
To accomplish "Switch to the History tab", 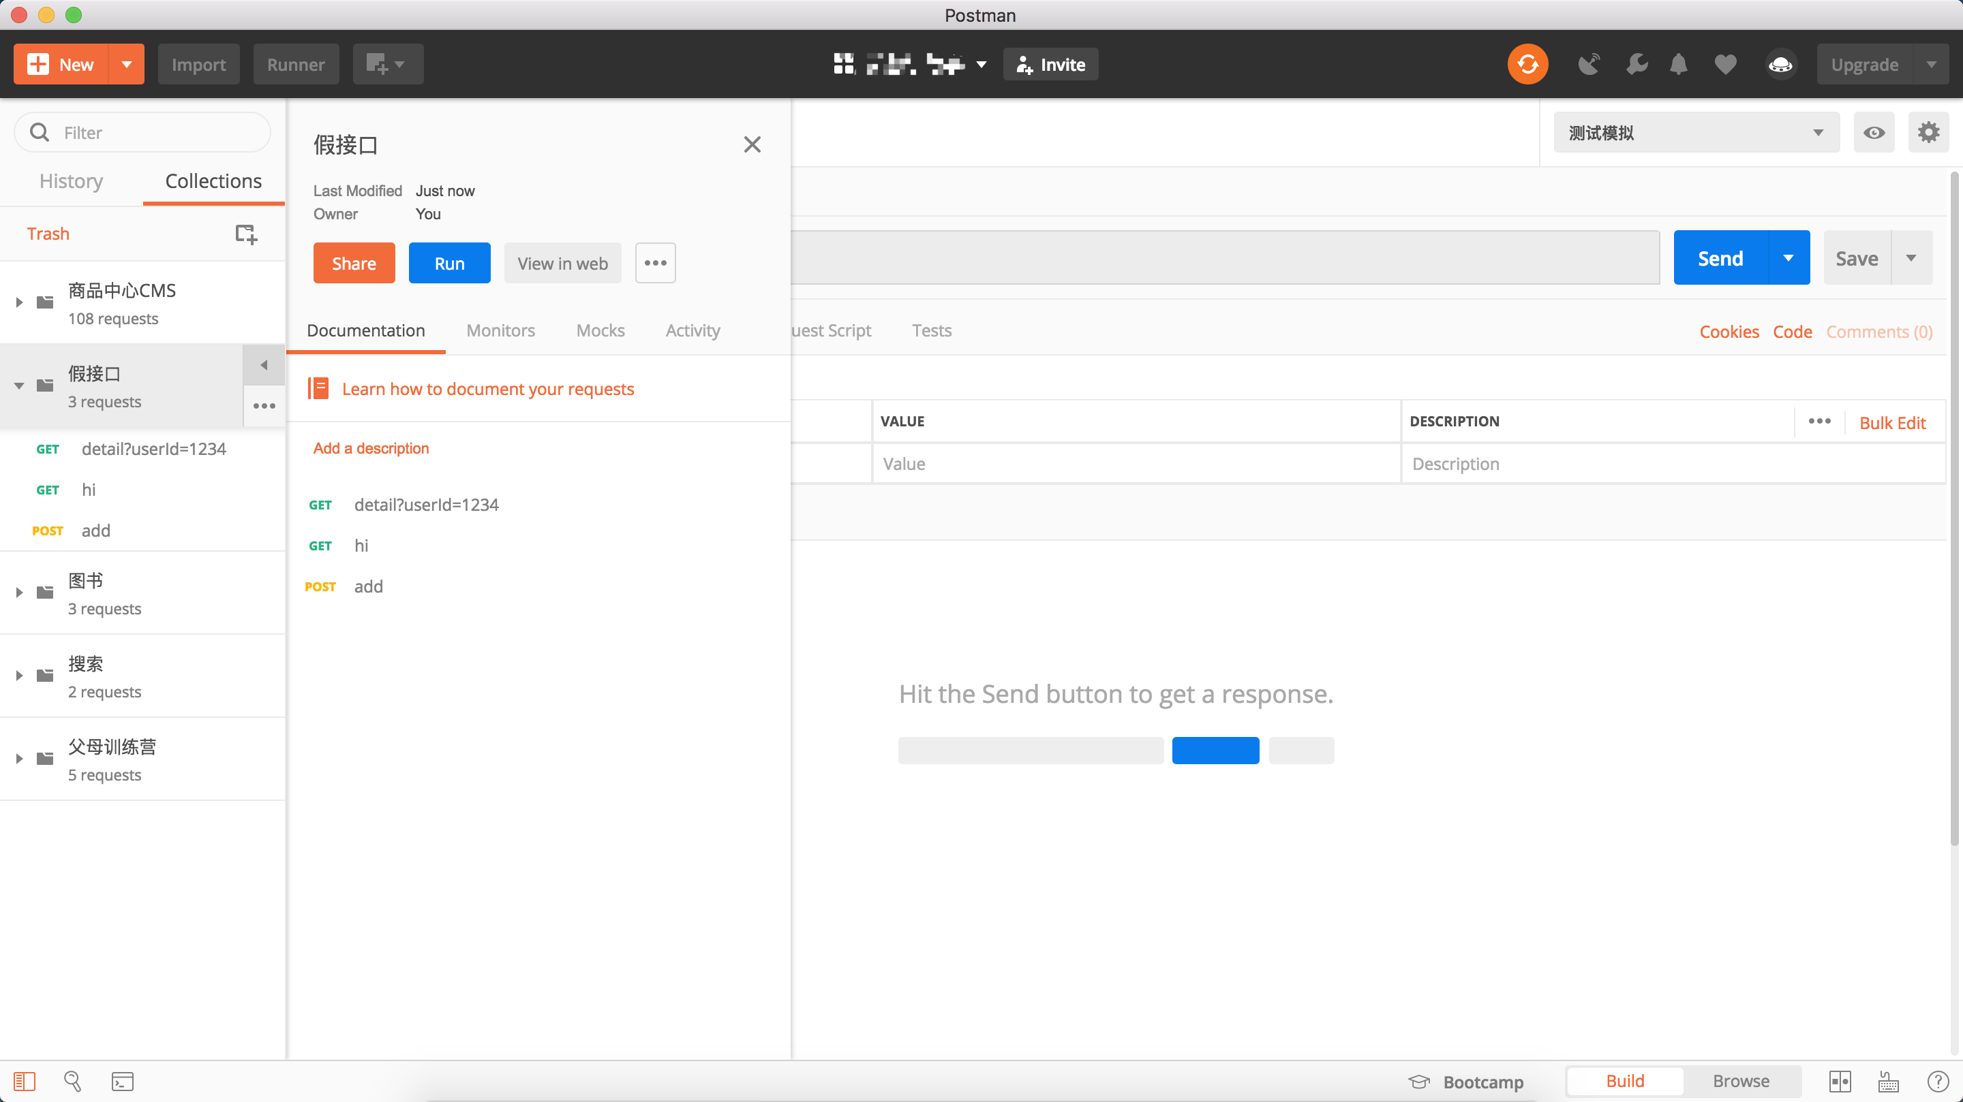I will pyautogui.click(x=71, y=181).
